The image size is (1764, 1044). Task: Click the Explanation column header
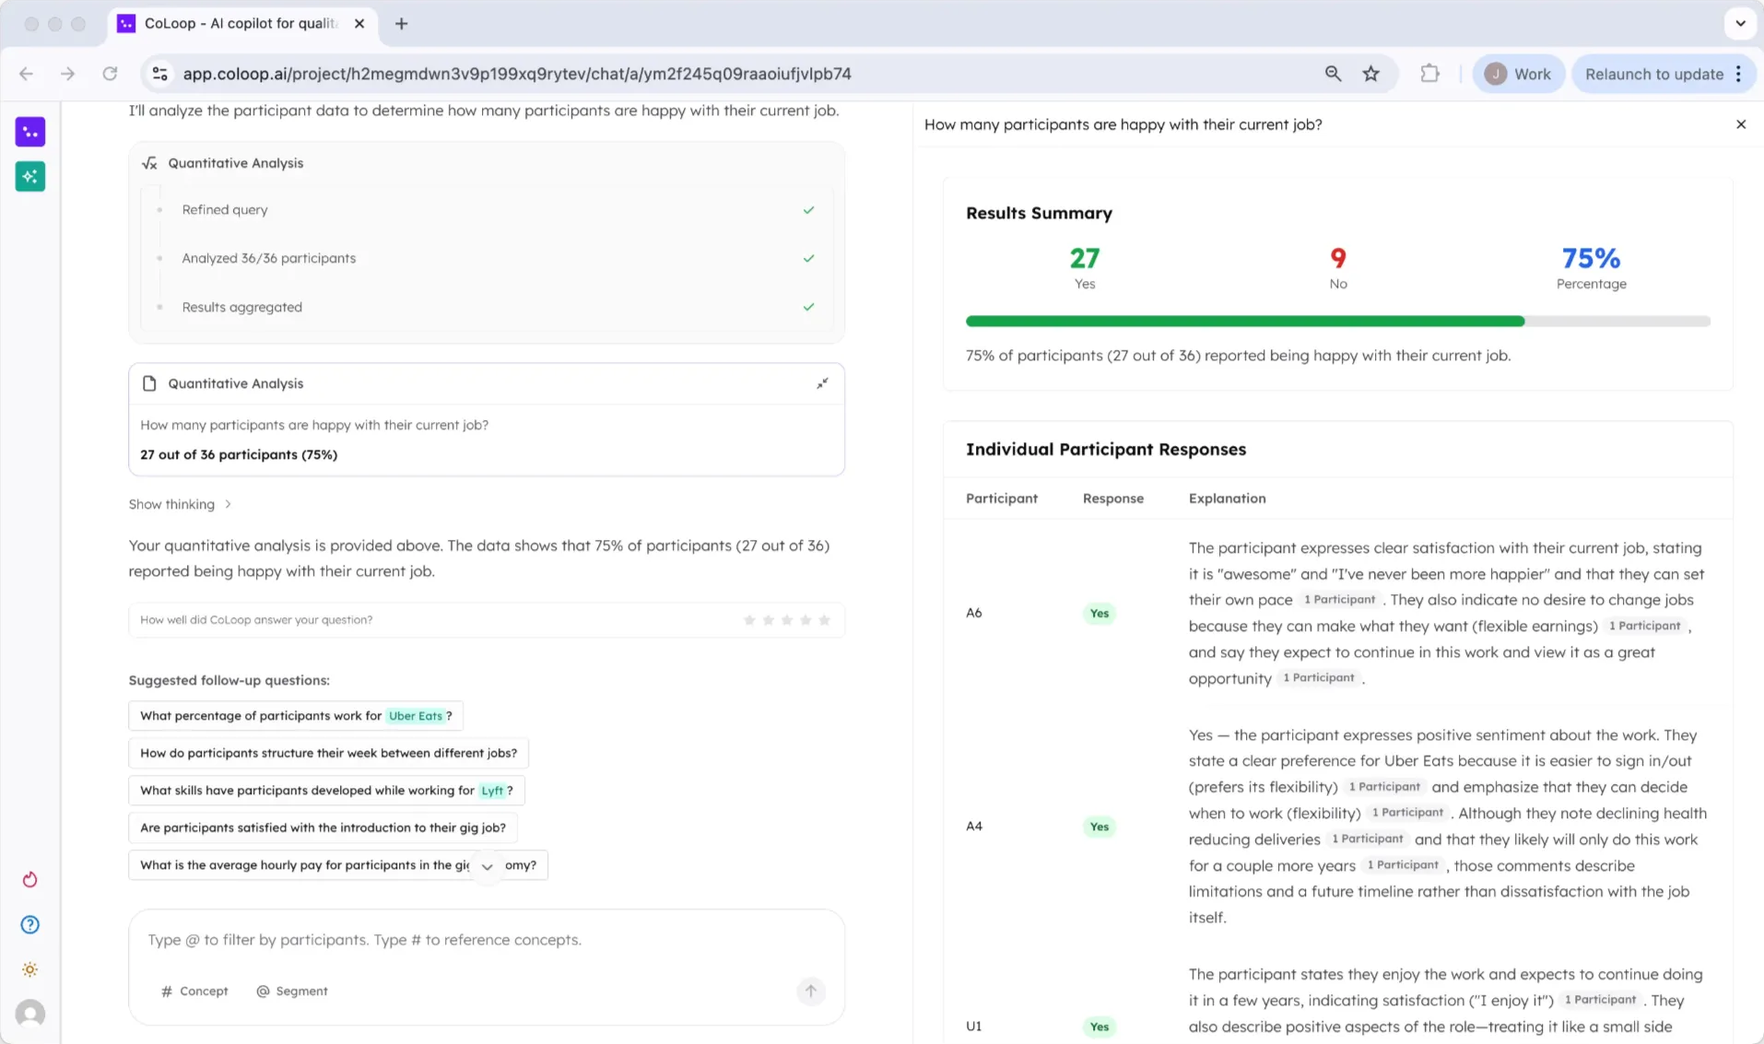1227,499
